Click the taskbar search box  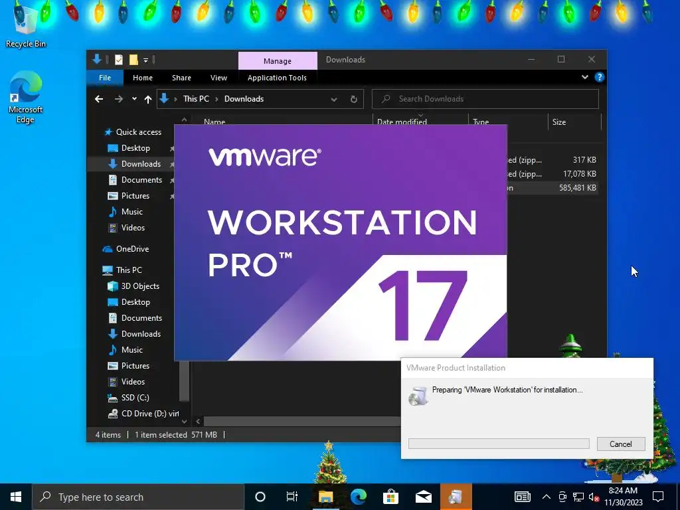pos(138,497)
